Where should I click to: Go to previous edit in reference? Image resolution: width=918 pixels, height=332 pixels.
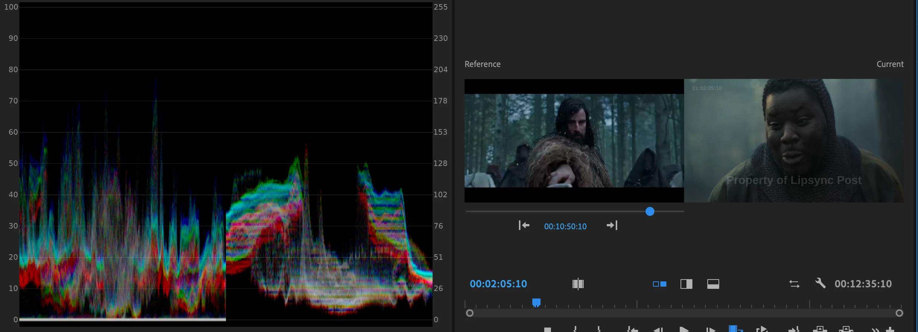(524, 225)
